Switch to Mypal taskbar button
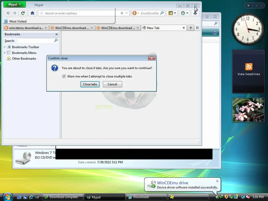The height and width of the screenshot is (201, 268). coord(105,197)
